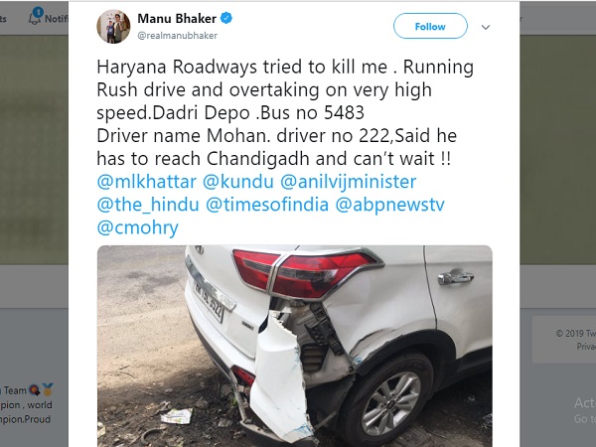
Task: Open the @the_hindu mention
Action: pyautogui.click(x=148, y=205)
